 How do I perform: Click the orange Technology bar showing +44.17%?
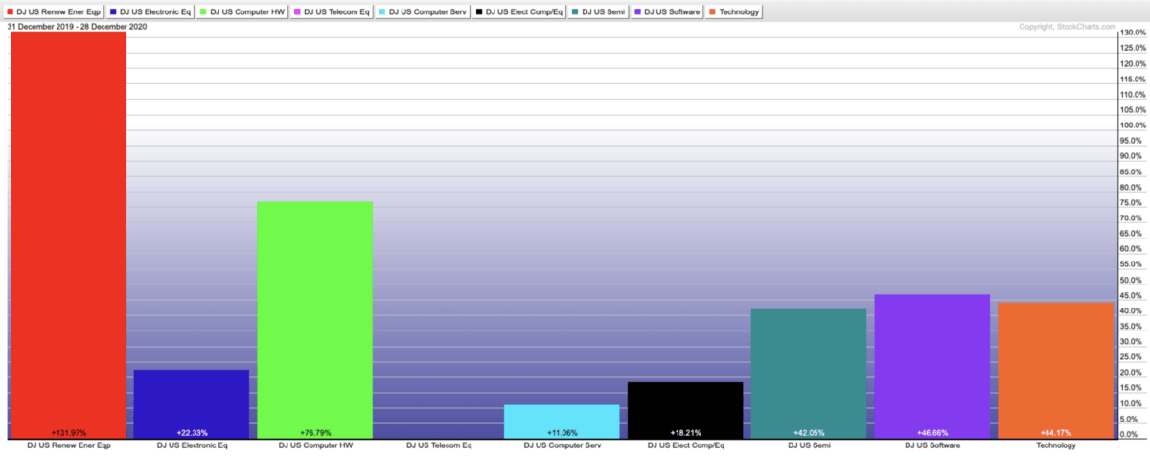[1056, 370]
